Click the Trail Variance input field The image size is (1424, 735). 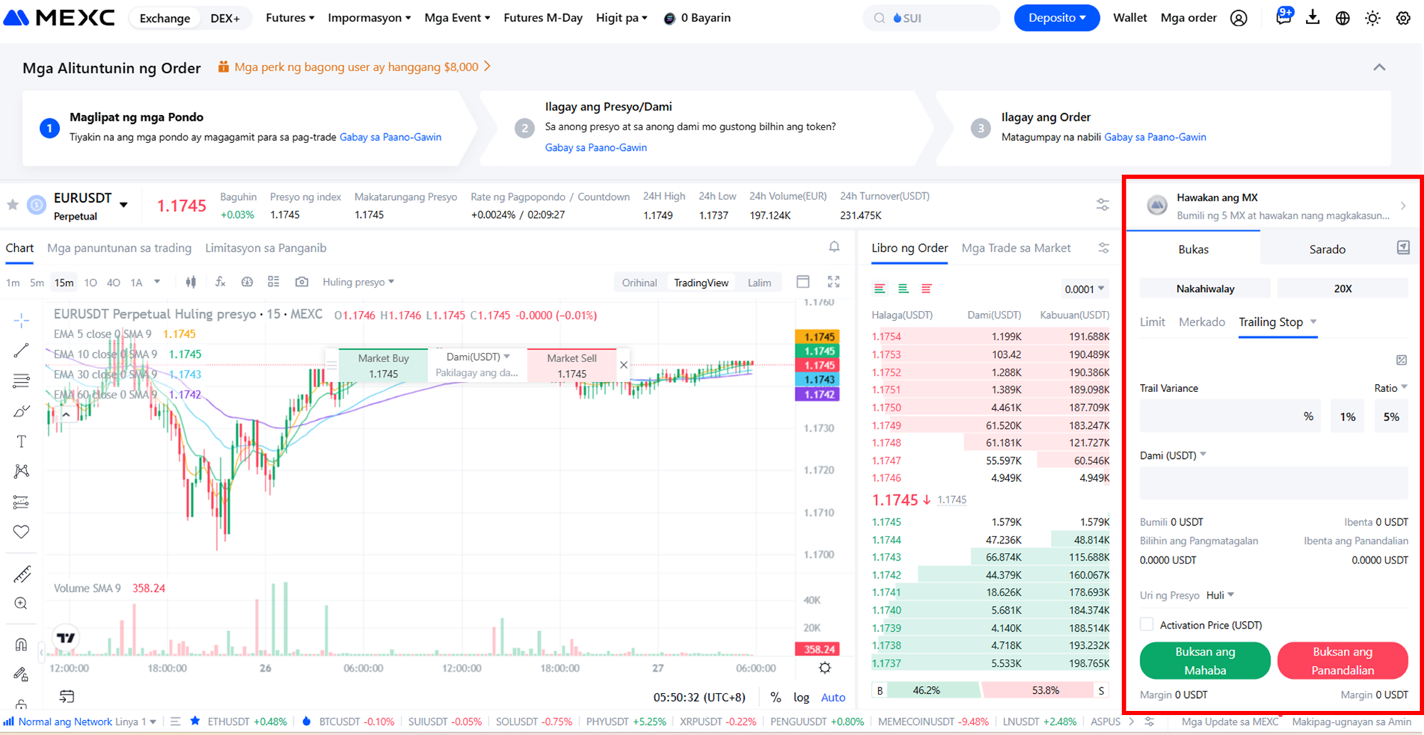point(1220,416)
